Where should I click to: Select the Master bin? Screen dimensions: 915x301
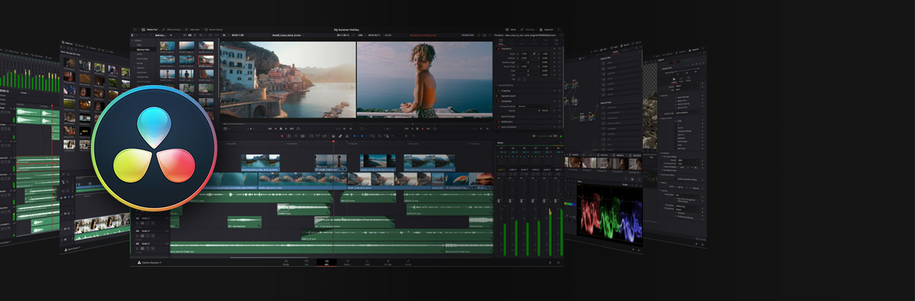138,41
